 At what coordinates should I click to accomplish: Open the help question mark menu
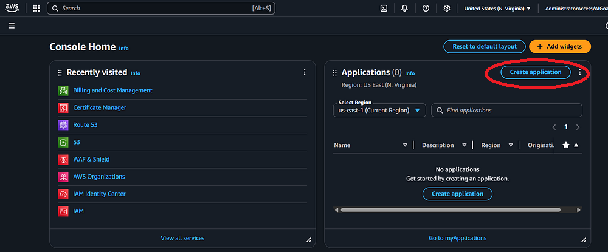click(426, 9)
